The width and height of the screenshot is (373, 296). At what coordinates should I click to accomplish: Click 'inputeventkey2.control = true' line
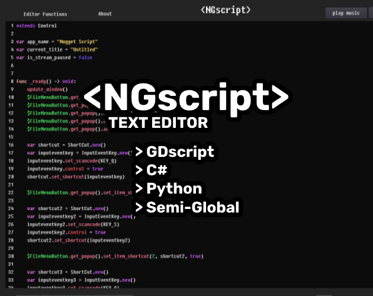point(66,232)
